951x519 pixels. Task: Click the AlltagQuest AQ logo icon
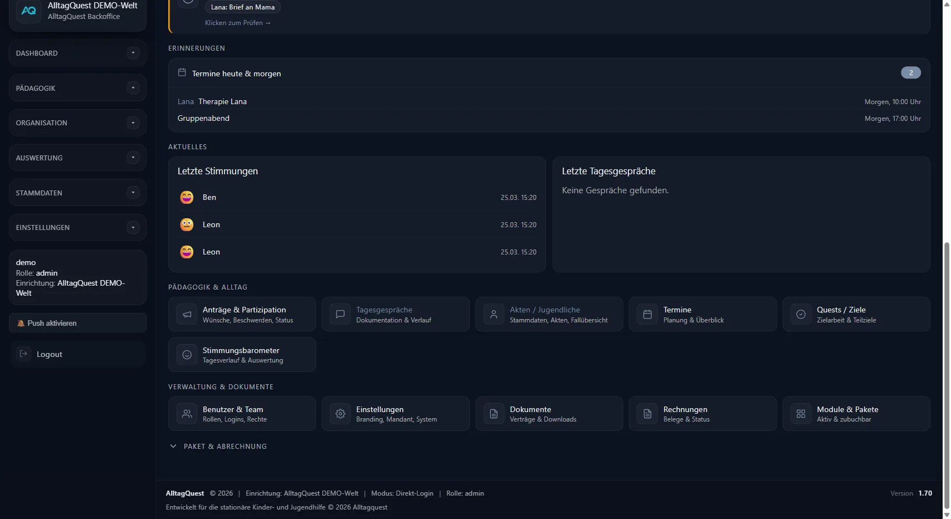coord(28,11)
